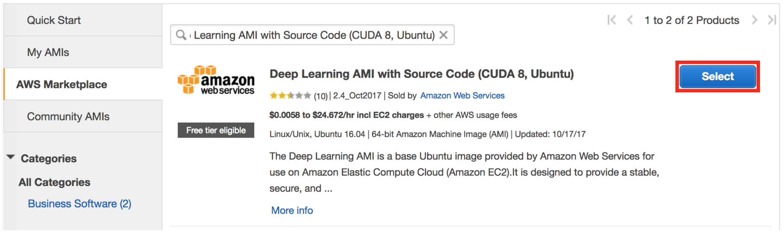Viewport: 784px width, 232px height.
Task: Filter by Business Software (2) category
Action: pyautogui.click(x=79, y=204)
